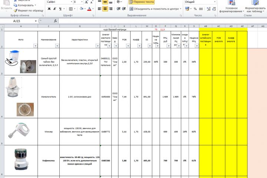Viewport: 267px width, 178px height.
Task: Toggle center horizontal alignment icon
Action: click(105, 9)
